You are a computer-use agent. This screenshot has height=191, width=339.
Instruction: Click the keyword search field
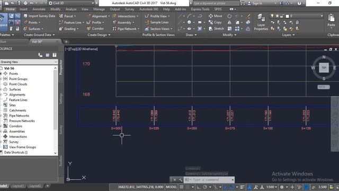coord(216,3)
